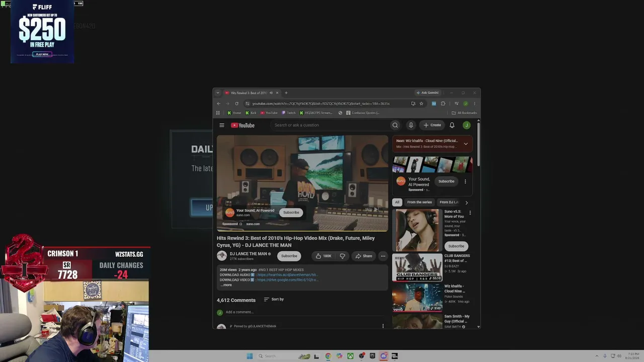Mute the Hits Rewind 3 tab audio icon
The image size is (644, 362).
pyautogui.click(x=271, y=93)
